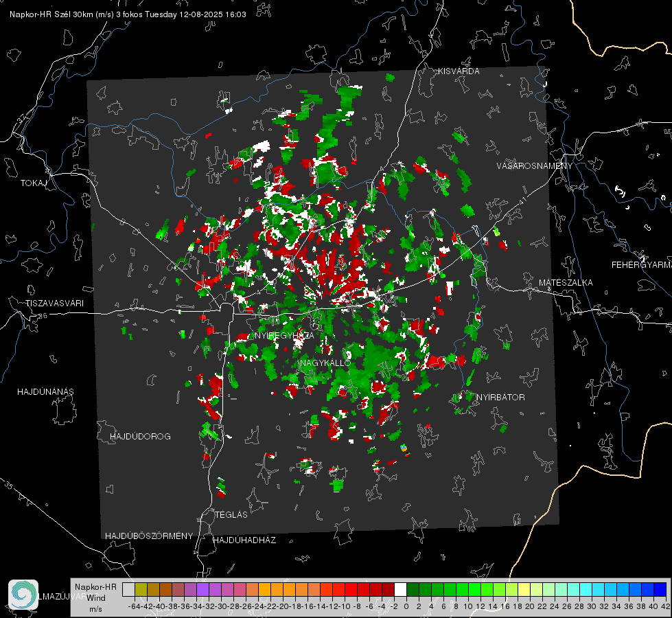Click the white zero-wind legend swatch
The height and width of the screenshot is (618, 672).
400,589
